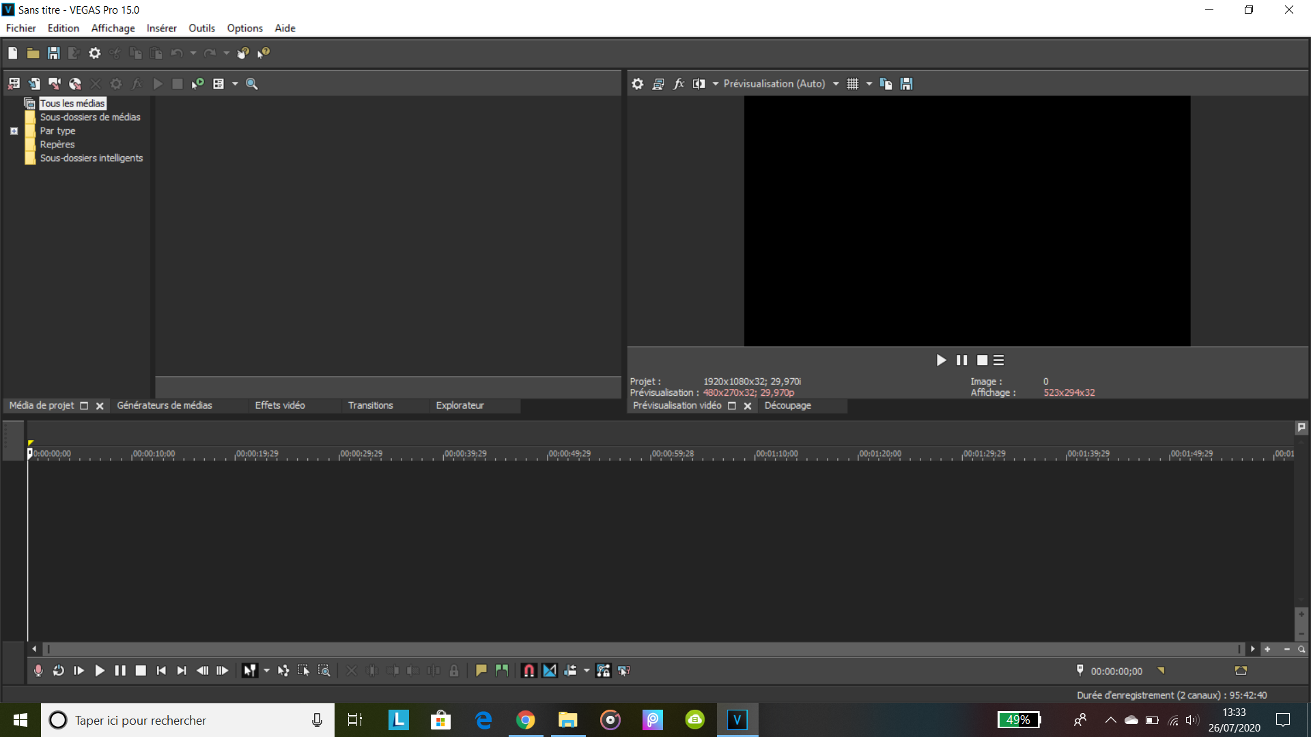This screenshot has width=1311, height=737.
Task: Open the edit tool dropdown arrow
Action: pyautogui.click(x=266, y=671)
